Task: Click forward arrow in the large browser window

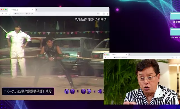Action: click(6, 14)
